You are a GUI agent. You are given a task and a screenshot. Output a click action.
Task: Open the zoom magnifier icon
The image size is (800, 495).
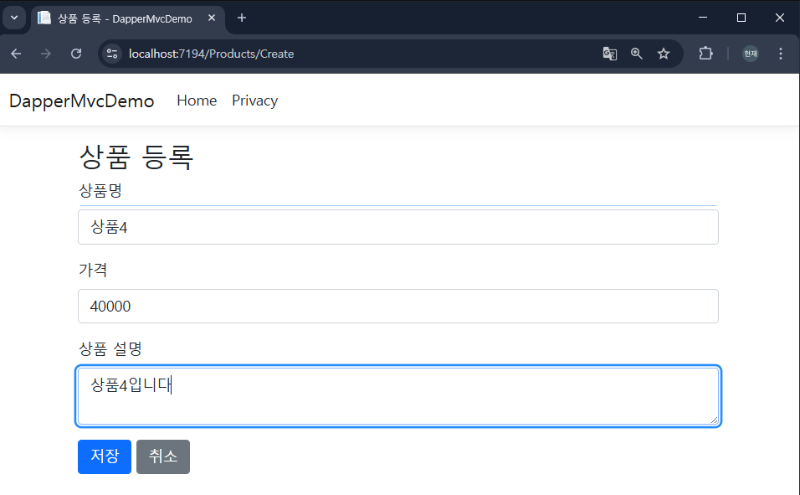[x=637, y=54]
